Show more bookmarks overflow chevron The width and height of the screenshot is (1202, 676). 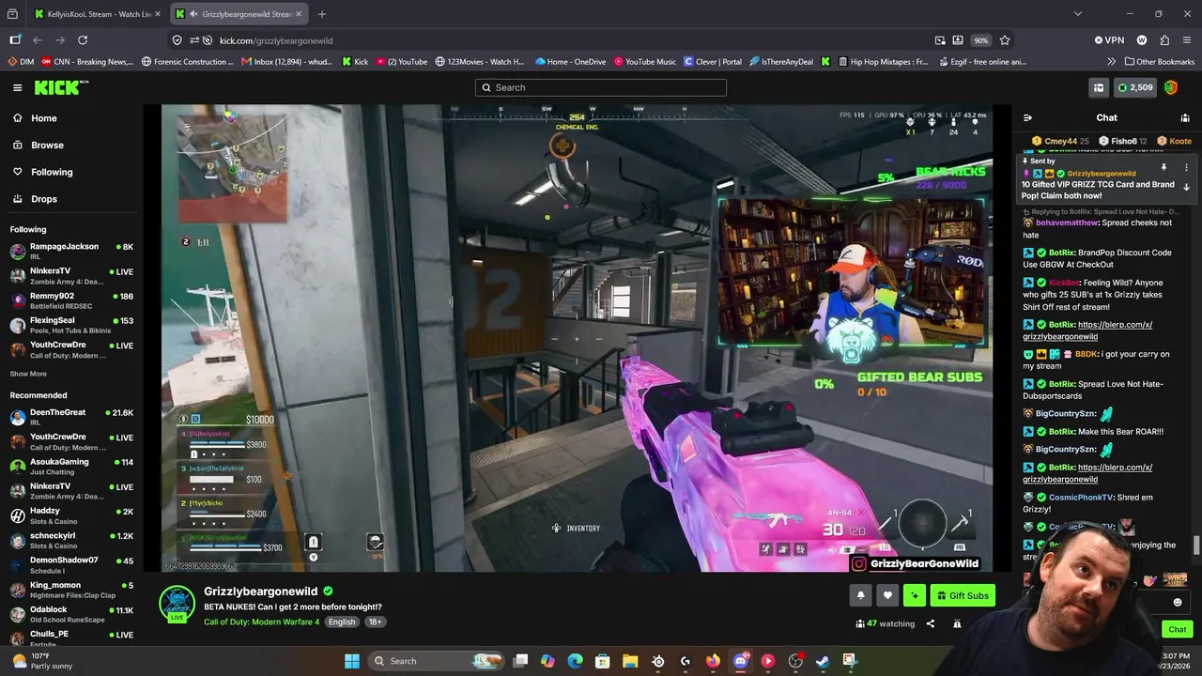1112,62
